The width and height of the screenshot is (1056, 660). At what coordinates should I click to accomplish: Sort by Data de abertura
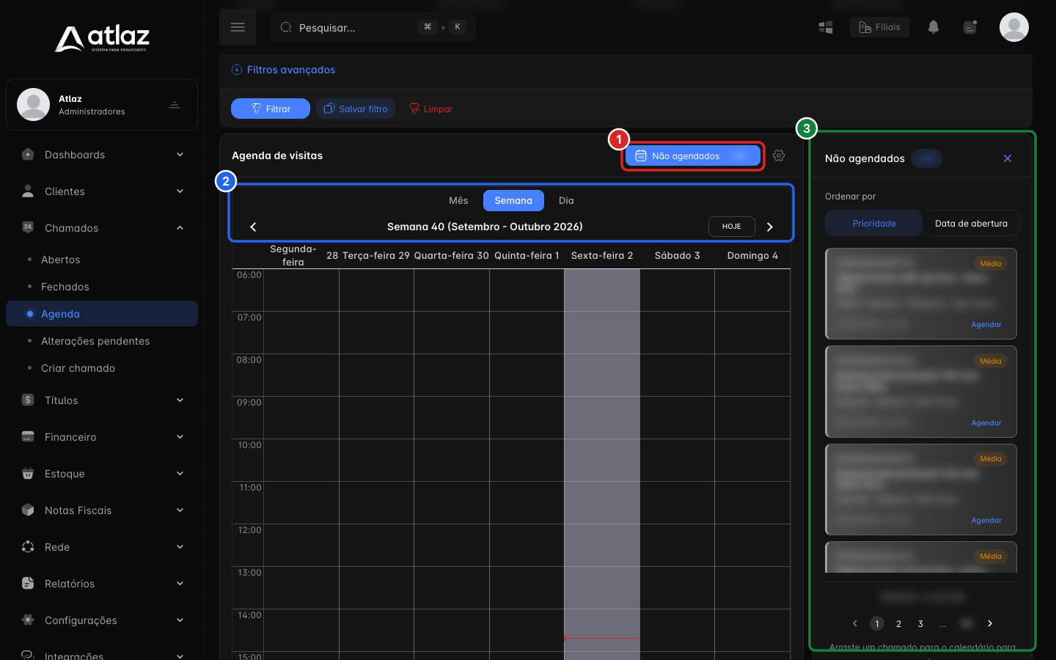[971, 224]
